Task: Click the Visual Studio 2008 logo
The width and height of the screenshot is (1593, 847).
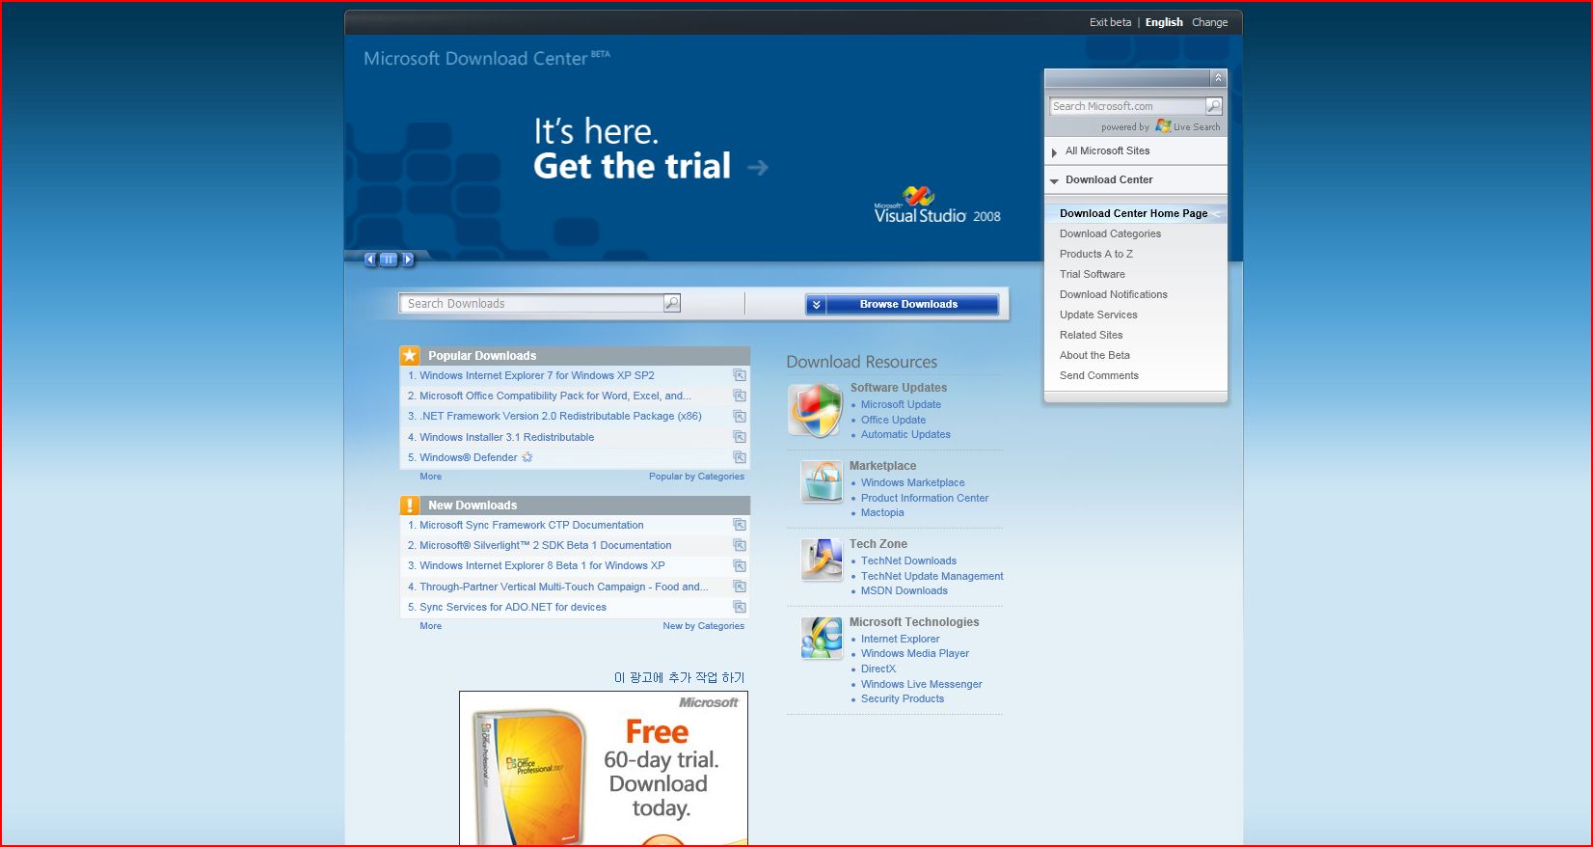Action: (937, 205)
